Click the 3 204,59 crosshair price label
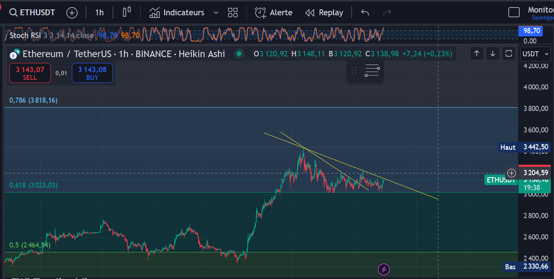The height and width of the screenshot is (279, 554). tap(536, 173)
